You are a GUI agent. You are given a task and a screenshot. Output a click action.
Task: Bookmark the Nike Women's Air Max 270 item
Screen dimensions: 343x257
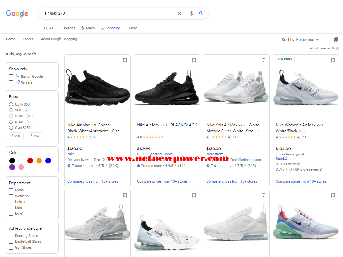click(333, 60)
